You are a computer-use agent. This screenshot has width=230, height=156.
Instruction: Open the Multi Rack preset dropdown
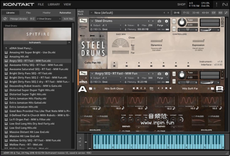click(x=91, y=13)
